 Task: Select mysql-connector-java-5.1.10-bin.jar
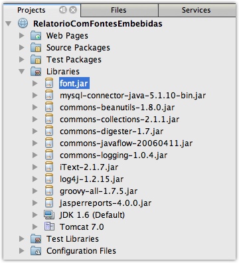click(133, 96)
